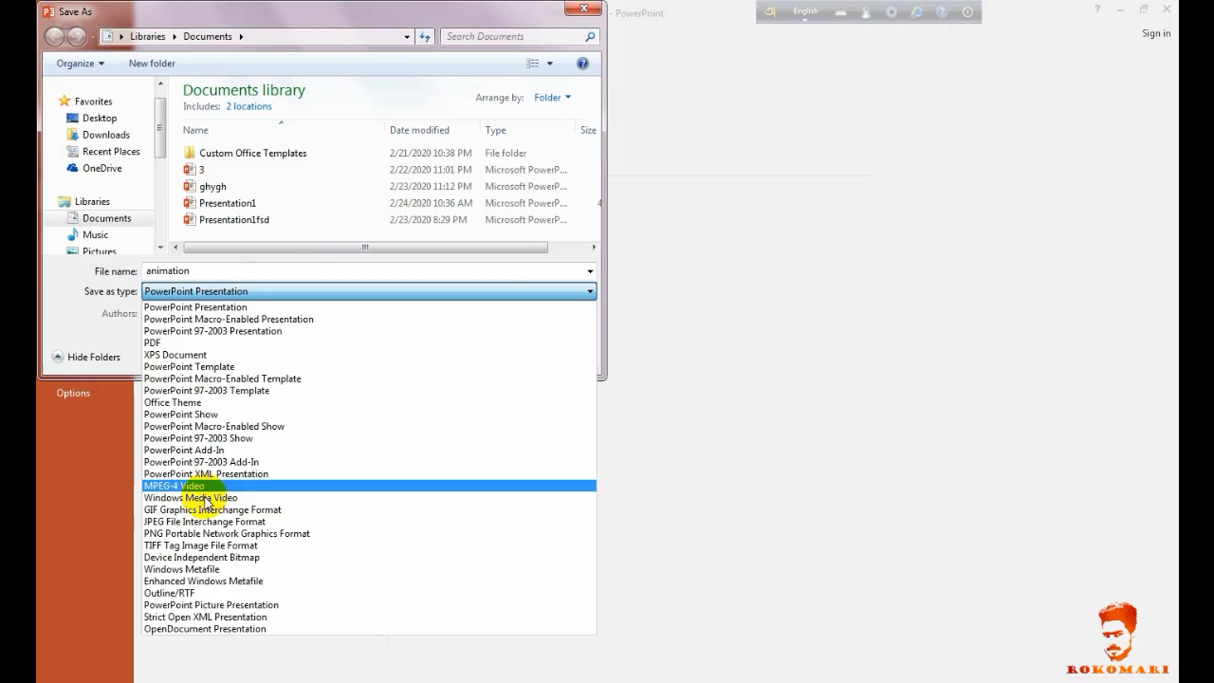Viewport: 1214px width, 683px height.
Task: Click the search magnifier icon
Action: tap(590, 37)
